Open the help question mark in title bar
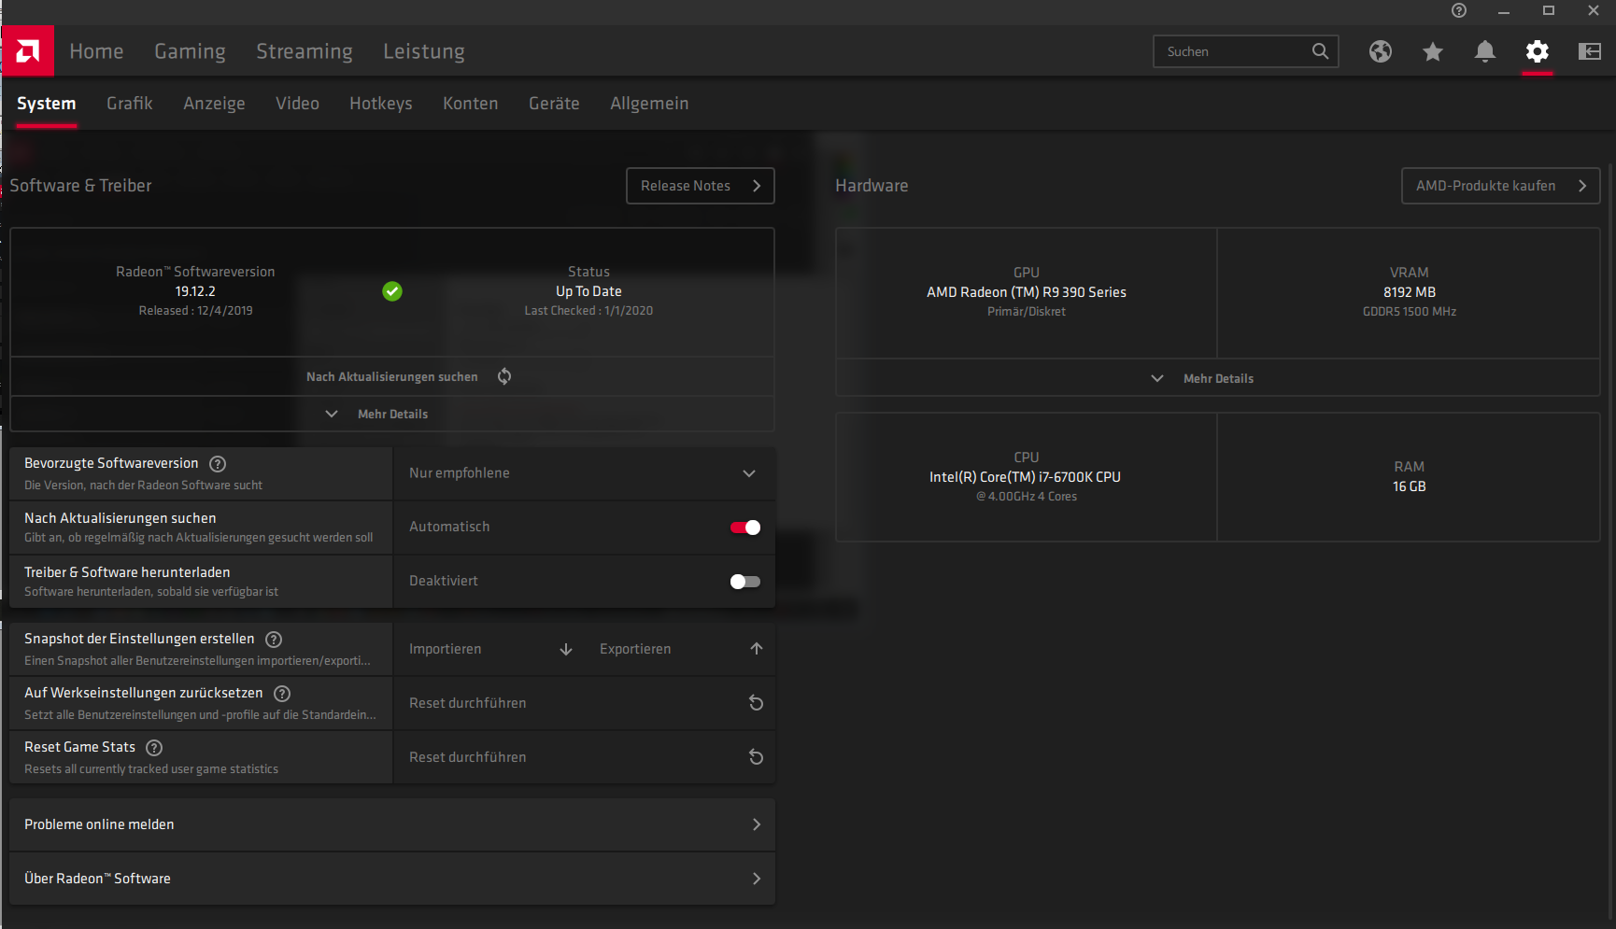This screenshot has height=929, width=1616. pos(1459,10)
